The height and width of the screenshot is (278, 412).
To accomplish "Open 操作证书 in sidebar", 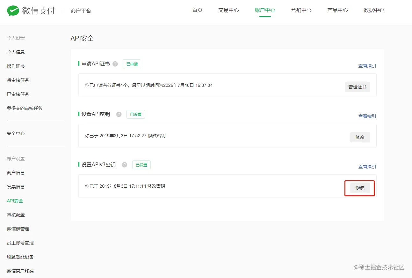I will point(16,66).
